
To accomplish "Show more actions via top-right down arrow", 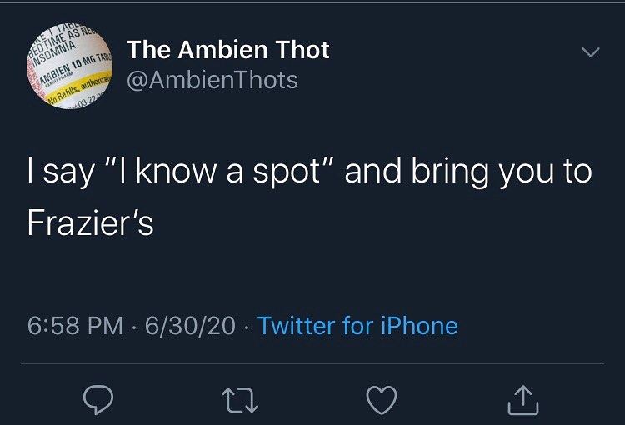I will coord(590,52).
